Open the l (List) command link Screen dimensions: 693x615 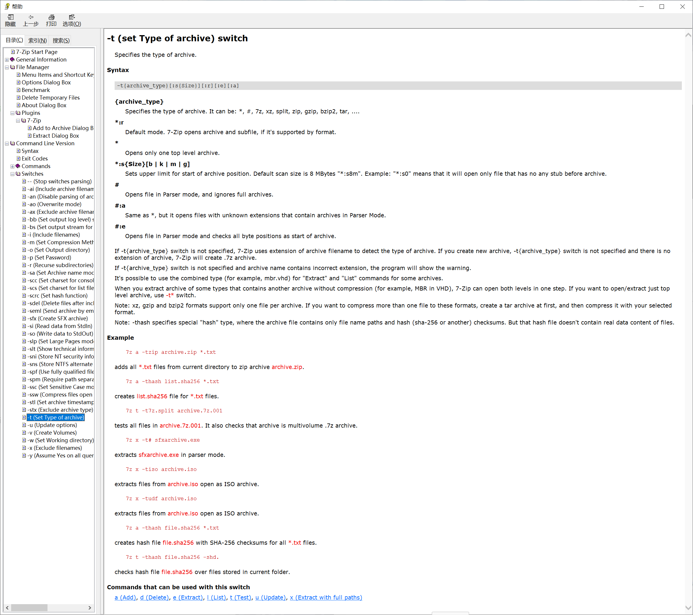tap(217, 597)
